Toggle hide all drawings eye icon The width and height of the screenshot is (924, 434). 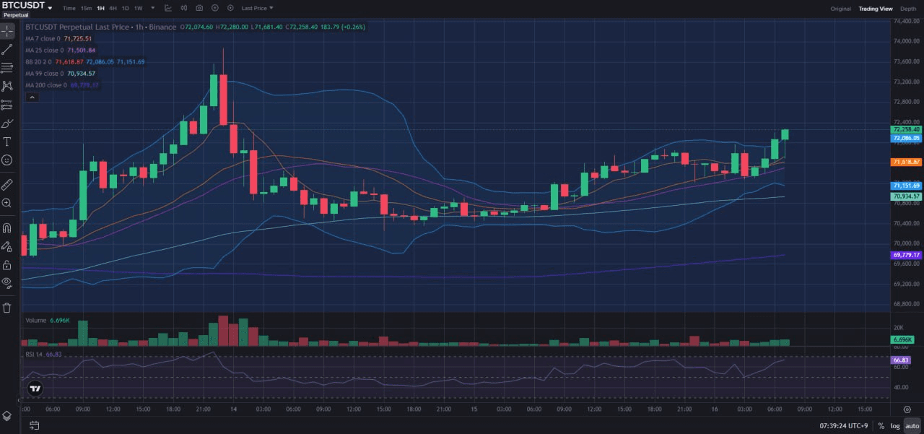[x=7, y=282]
